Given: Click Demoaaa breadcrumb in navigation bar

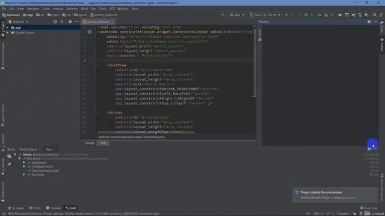Looking at the screenshot, I should [x=11, y=15].
